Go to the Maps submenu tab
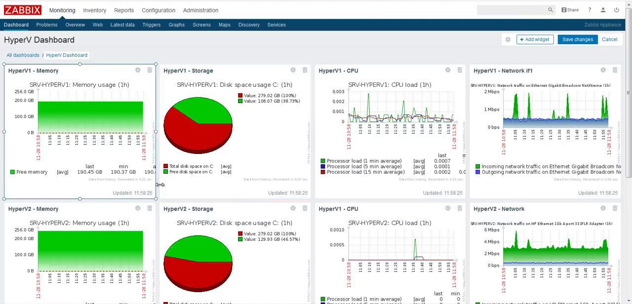Screen dimensions: 632x304 coord(225,25)
